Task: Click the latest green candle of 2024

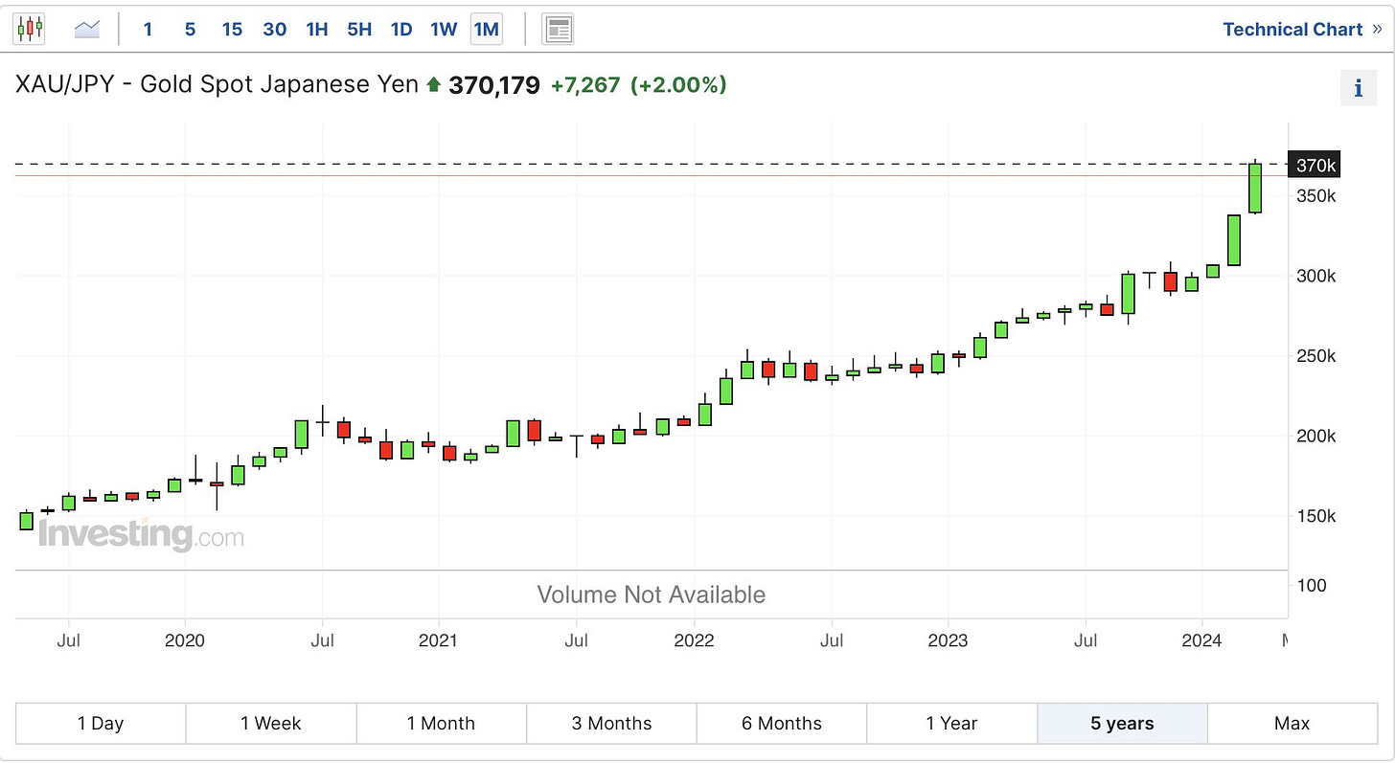Action: 1255,188
